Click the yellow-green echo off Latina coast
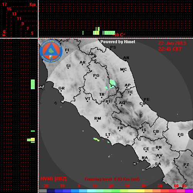The height and width of the screenshot is (193, 193). pyautogui.click(x=96, y=139)
